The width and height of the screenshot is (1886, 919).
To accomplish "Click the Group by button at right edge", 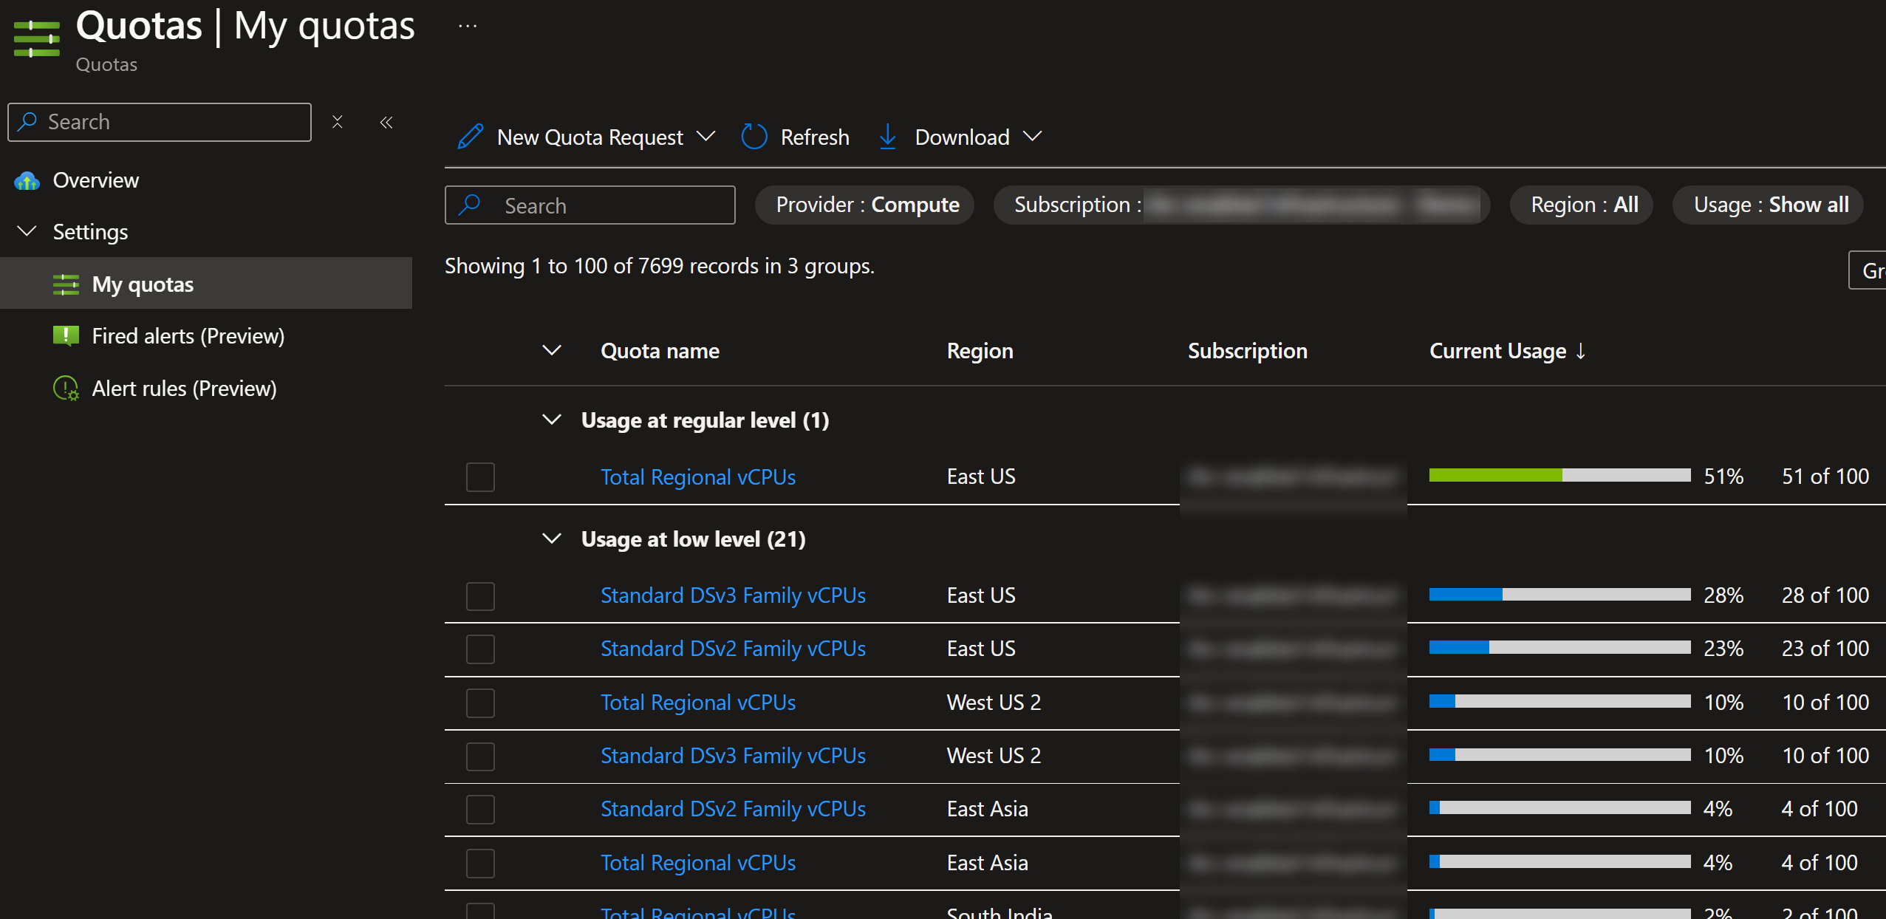I will coord(1867,270).
